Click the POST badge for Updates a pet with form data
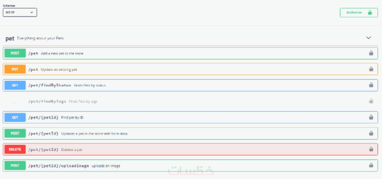 click(15, 133)
